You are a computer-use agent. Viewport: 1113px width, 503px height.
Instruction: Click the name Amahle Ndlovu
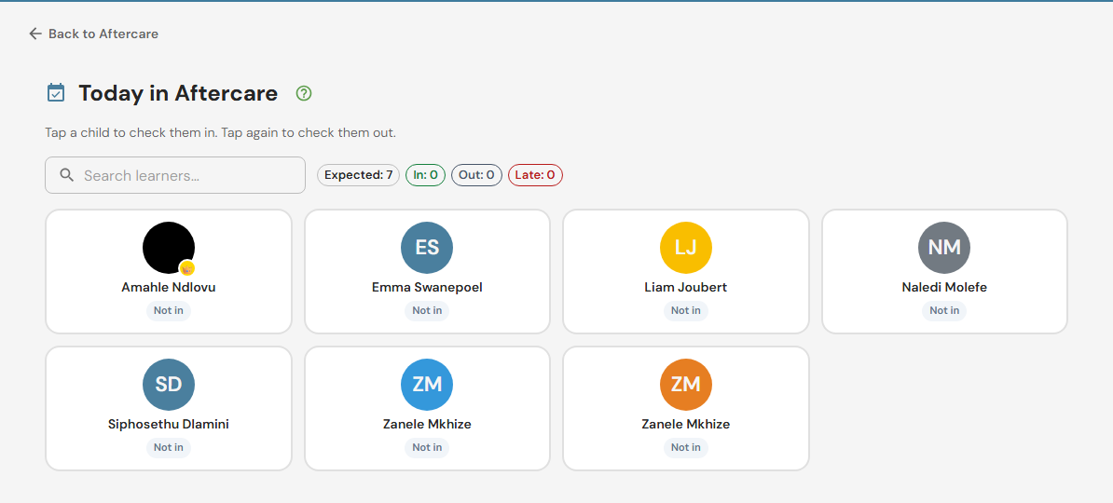pyautogui.click(x=168, y=288)
